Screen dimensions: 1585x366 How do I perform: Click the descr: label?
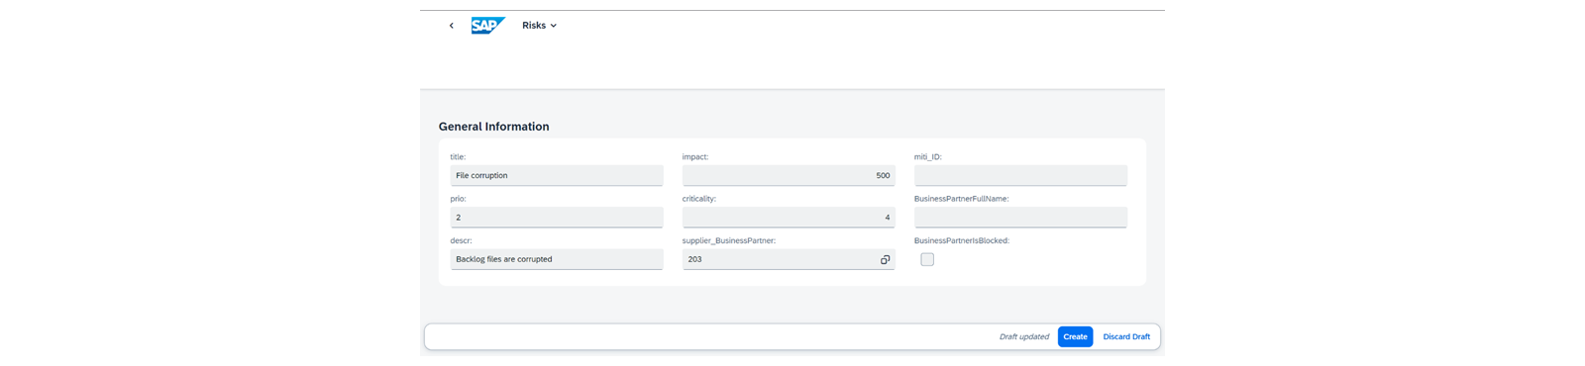(x=461, y=241)
